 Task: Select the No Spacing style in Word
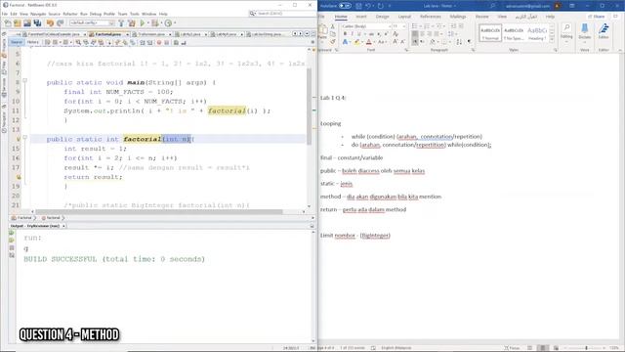[x=514, y=32]
